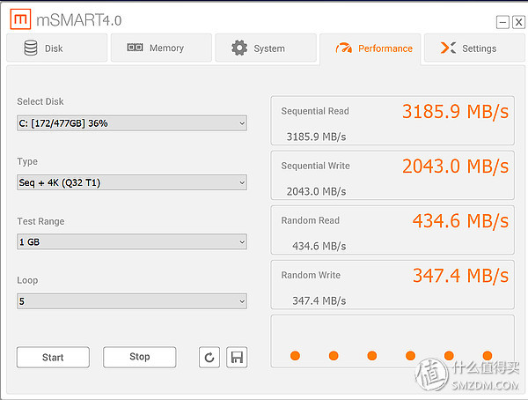The image size is (528, 400).
Task: Click the memory module icon
Action: 135,48
